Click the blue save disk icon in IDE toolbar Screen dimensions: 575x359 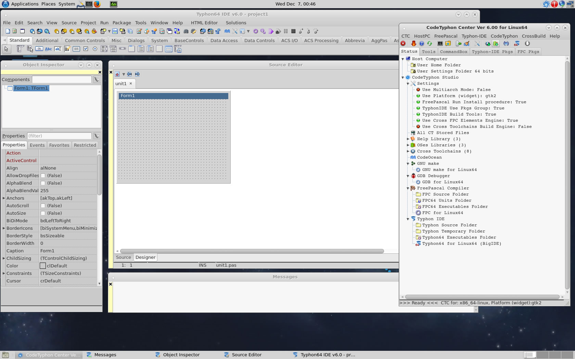click(115, 31)
